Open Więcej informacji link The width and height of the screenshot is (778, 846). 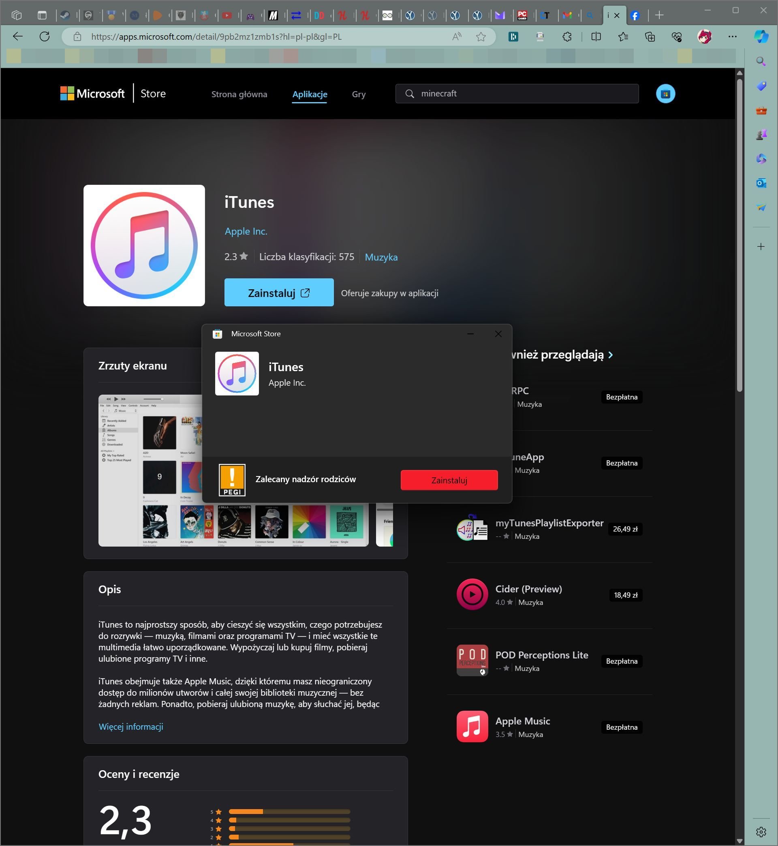coord(130,726)
